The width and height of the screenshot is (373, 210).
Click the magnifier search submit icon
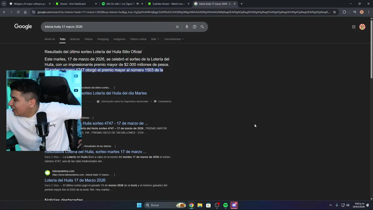tap(202, 27)
